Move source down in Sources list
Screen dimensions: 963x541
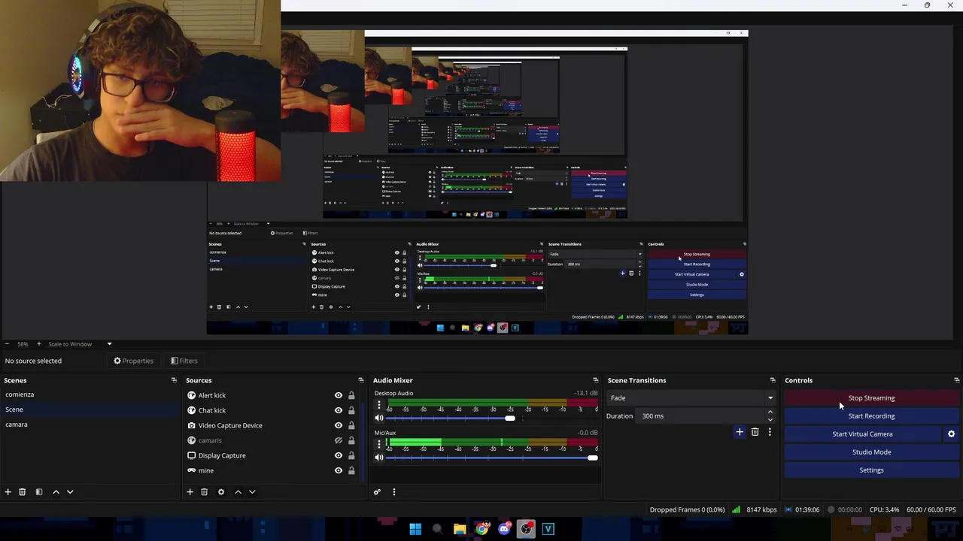(252, 492)
